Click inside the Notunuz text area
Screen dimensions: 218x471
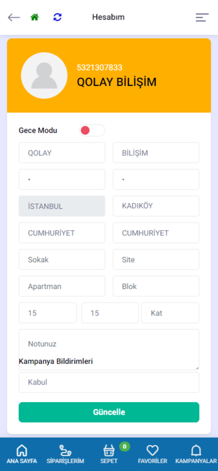click(x=109, y=344)
